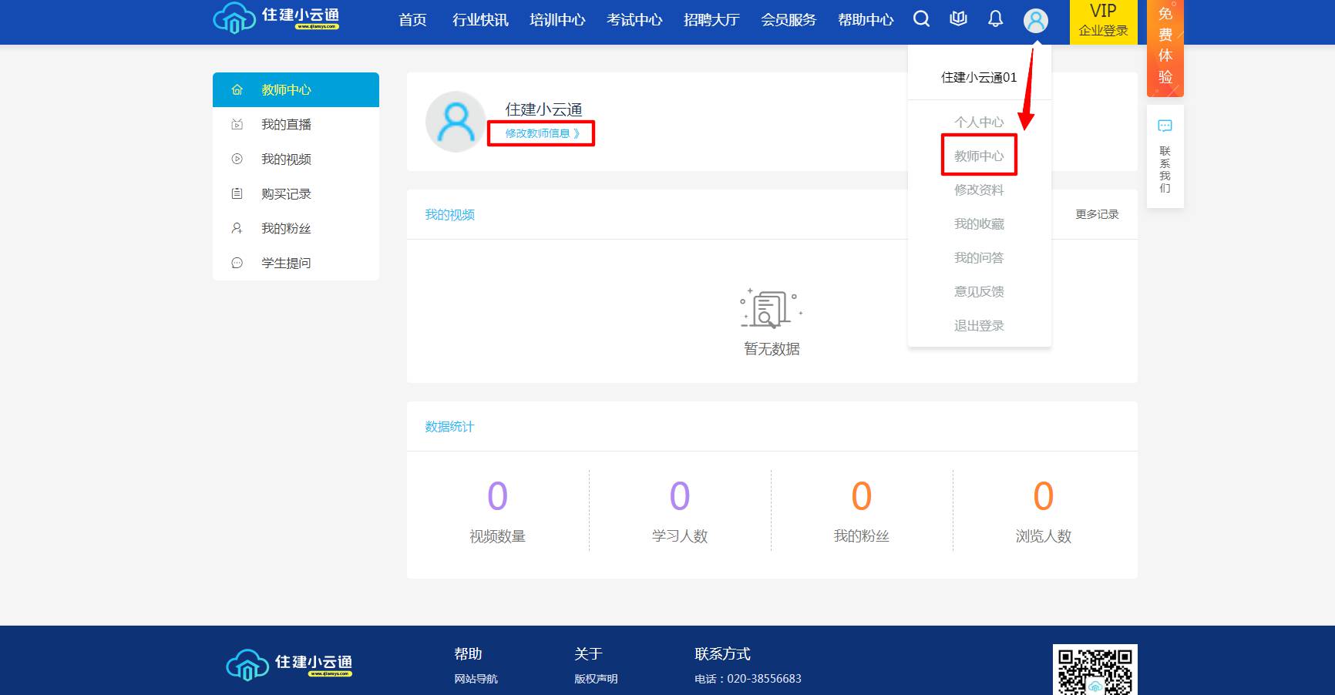The height and width of the screenshot is (695, 1335).
Task: Click the 我的直播 sidebar icon
Action: click(237, 125)
